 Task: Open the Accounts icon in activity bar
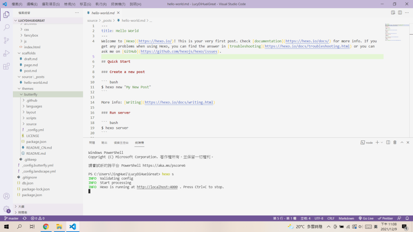pyautogui.click(x=6, y=196)
